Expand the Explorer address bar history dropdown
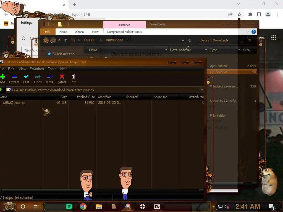The image size is (283, 212). click(183, 40)
